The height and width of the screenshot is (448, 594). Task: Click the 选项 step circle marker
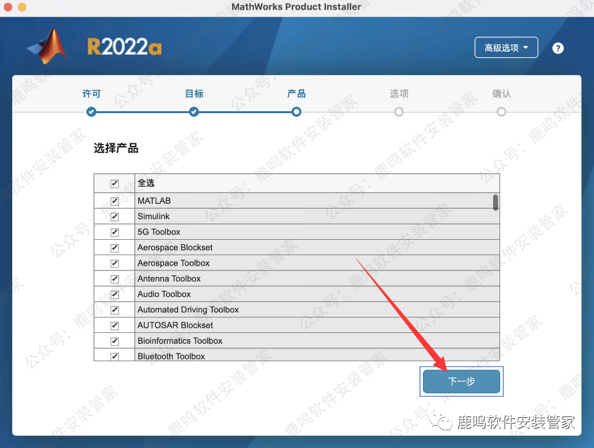399,112
